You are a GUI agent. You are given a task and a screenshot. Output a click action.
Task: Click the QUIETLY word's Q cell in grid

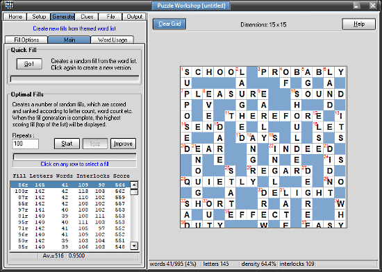186,182
